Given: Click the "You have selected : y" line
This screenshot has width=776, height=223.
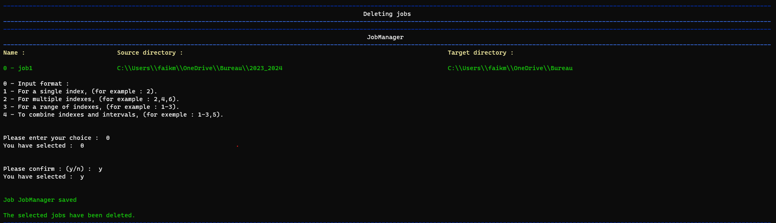Looking at the screenshot, I should click(43, 177).
